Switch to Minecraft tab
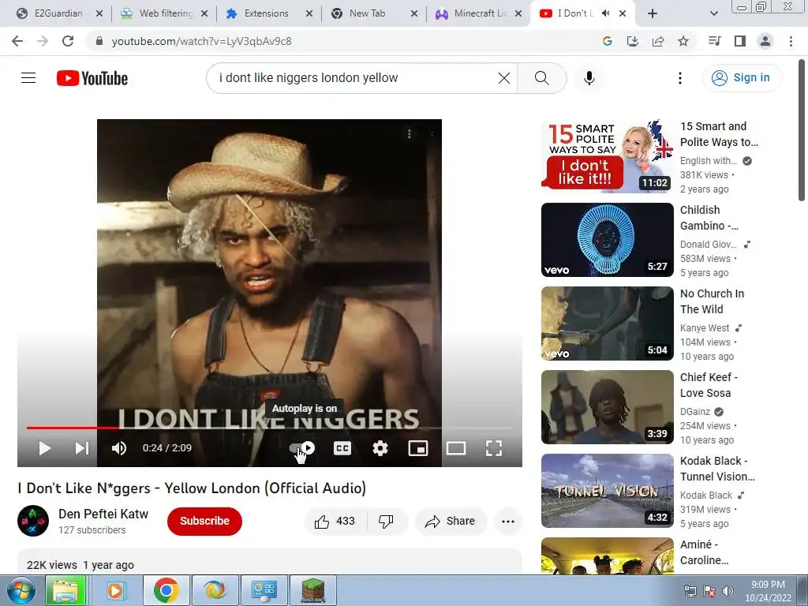The width and height of the screenshot is (808, 606). tap(479, 13)
